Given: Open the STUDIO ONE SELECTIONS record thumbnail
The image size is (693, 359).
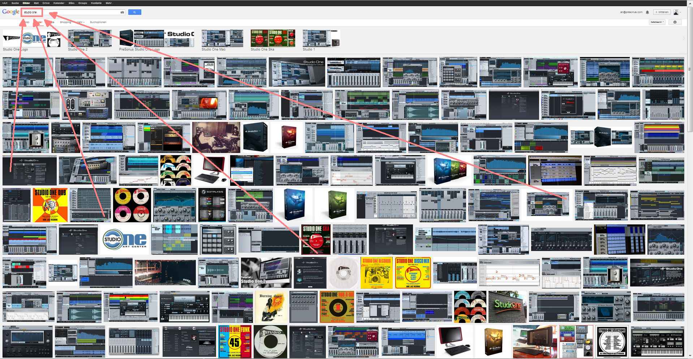Looking at the screenshot, I should 612,341.
